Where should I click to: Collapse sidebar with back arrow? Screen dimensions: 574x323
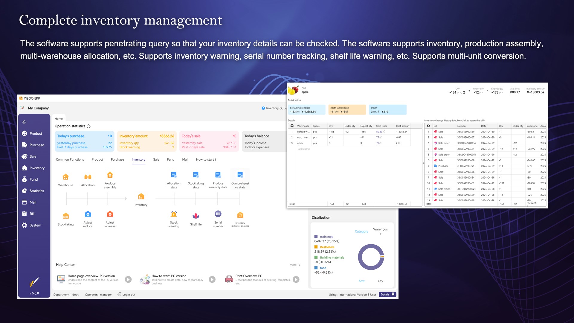[x=25, y=122]
